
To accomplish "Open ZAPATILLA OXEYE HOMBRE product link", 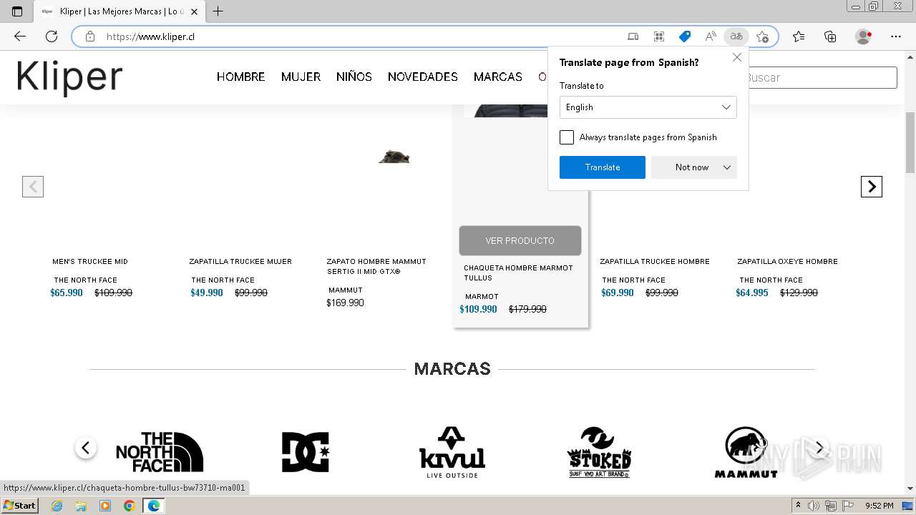I will click(x=787, y=262).
